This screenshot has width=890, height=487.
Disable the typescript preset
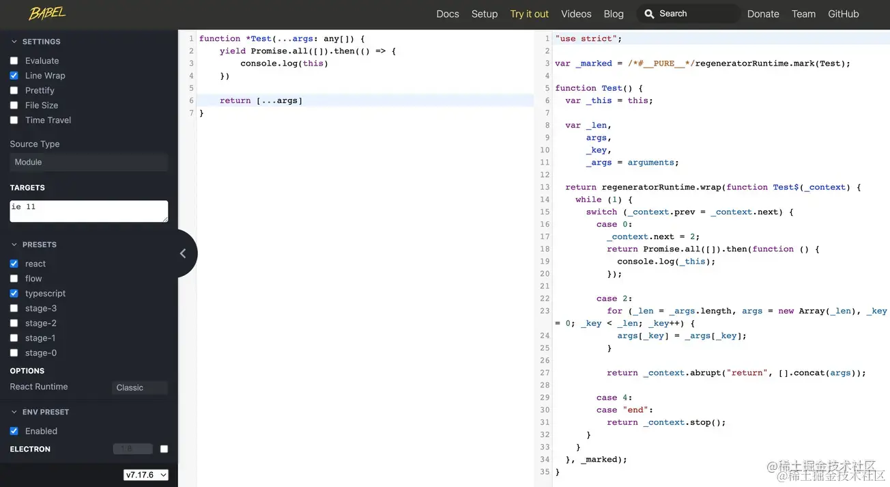14,293
